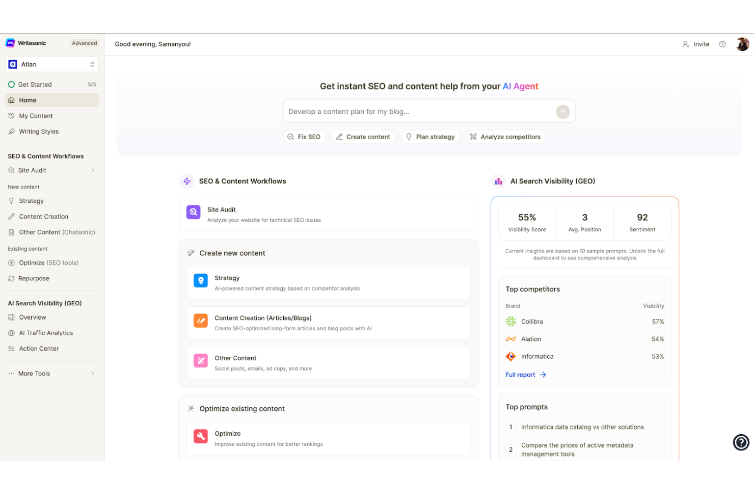
Task: Click the AI Traffic Analytics globe icon
Action: (11, 333)
